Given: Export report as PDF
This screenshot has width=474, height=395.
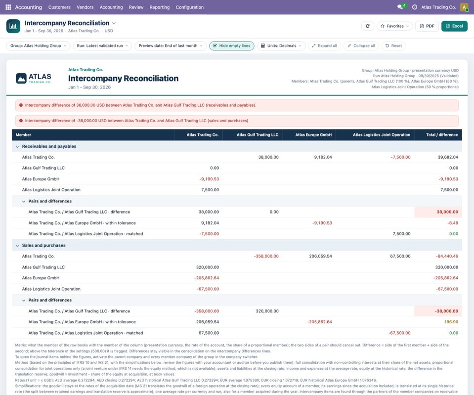Looking at the screenshot, I should click(x=427, y=26).
